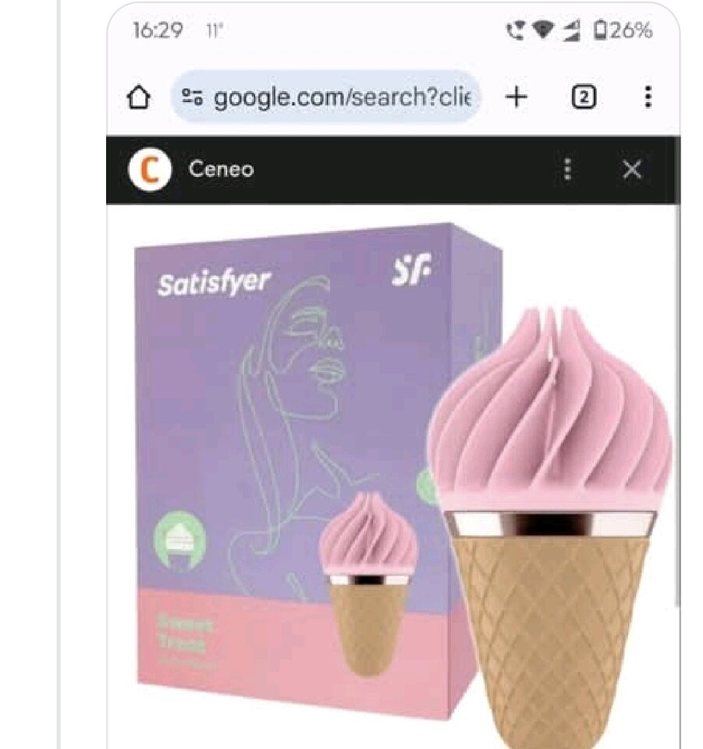Click the green cake badge on box
The image size is (703, 749).
(180, 540)
